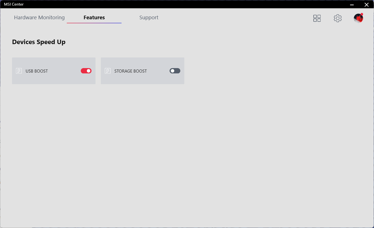
Task: Open MSI Center settings gear
Action: coord(338,18)
